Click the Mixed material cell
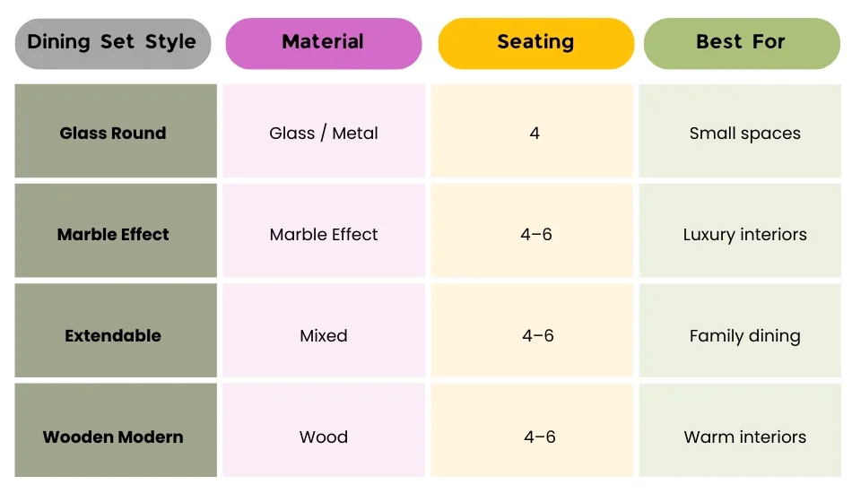This screenshot has height=493, width=852. pyautogui.click(x=324, y=336)
